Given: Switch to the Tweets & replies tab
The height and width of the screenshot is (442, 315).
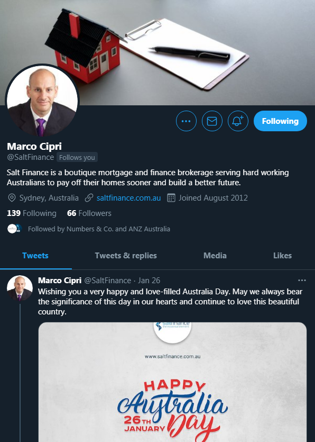Looking at the screenshot, I should pos(126,256).
